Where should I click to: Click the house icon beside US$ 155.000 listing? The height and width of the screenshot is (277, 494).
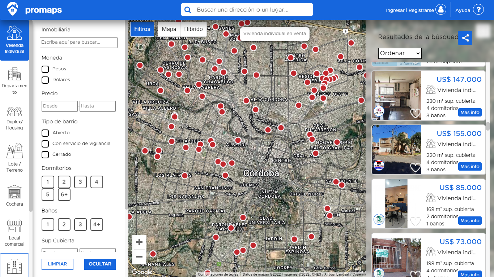(x=431, y=143)
